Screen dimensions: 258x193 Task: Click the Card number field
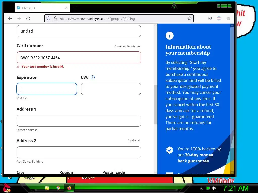click(x=79, y=58)
